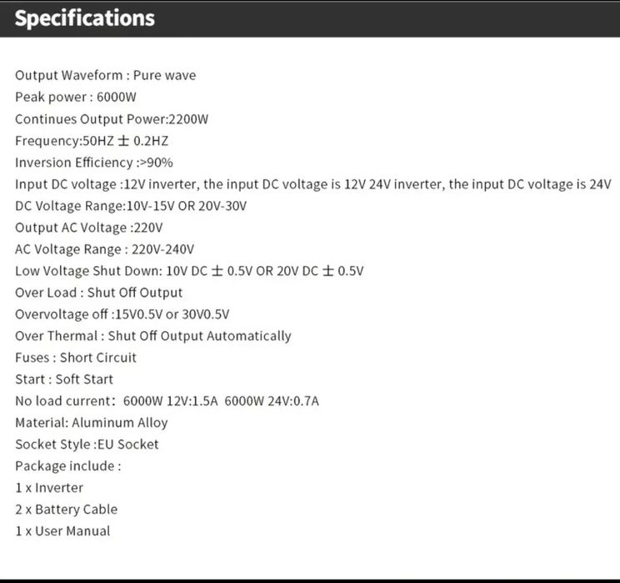
Task: Click the Output Waveform: Pure wave line
Action: tap(106, 75)
